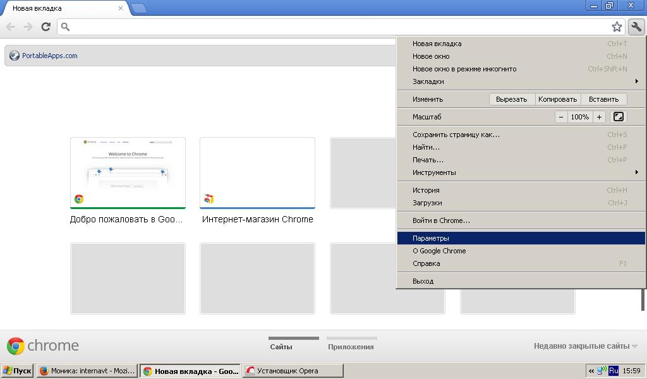Screen dimensions: 647x379
Task: Click Войти в Chrome… menu item
Action: point(521,220)
